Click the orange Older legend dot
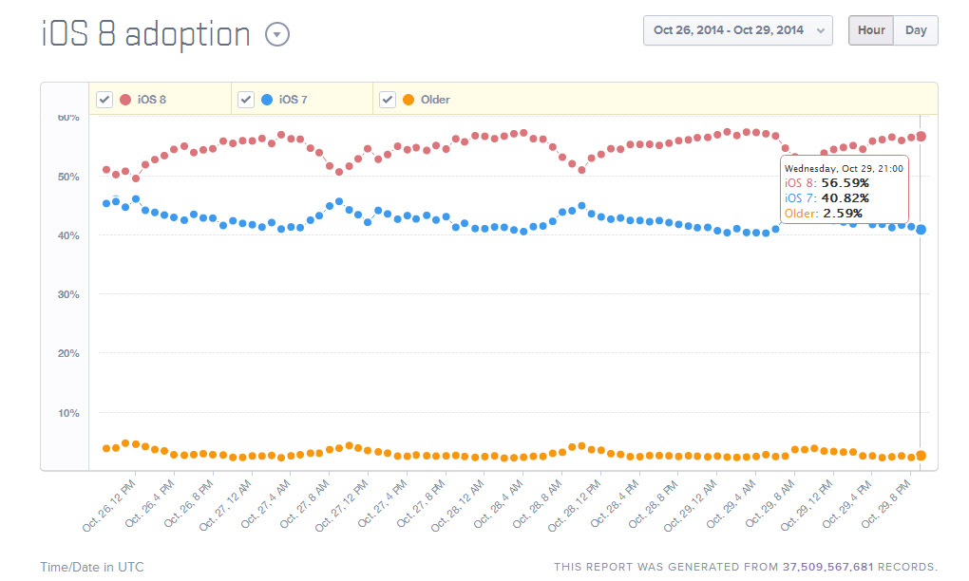The image size is (969, 581). coord(408,100)
